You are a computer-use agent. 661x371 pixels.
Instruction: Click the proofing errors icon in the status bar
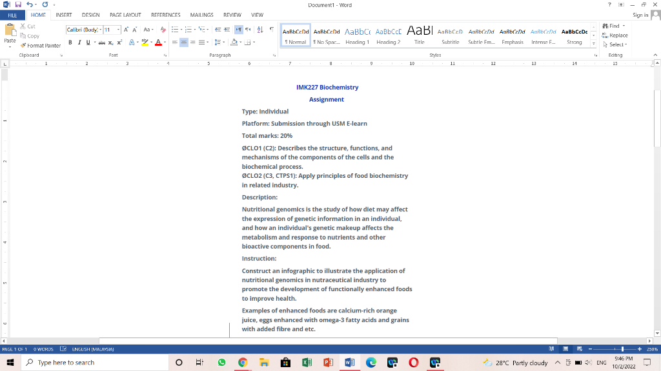[63, 349]
